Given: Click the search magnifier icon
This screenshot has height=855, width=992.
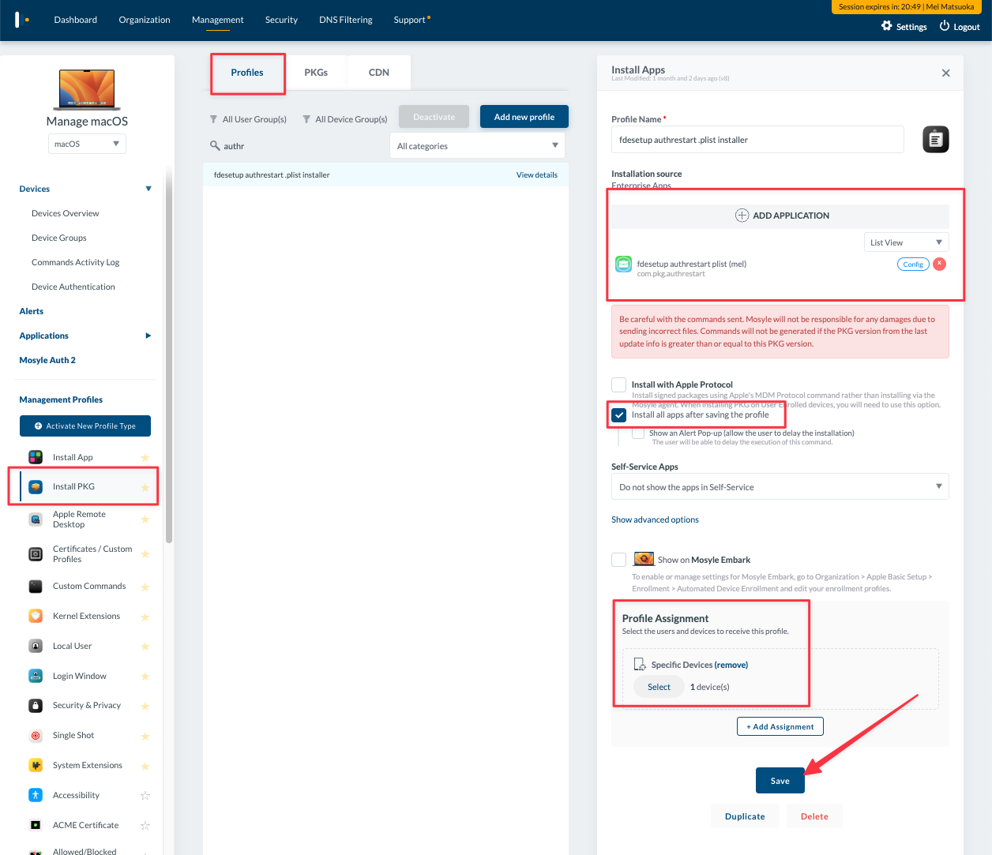Looking at the screenshot, I should click(x=215, y=145).
